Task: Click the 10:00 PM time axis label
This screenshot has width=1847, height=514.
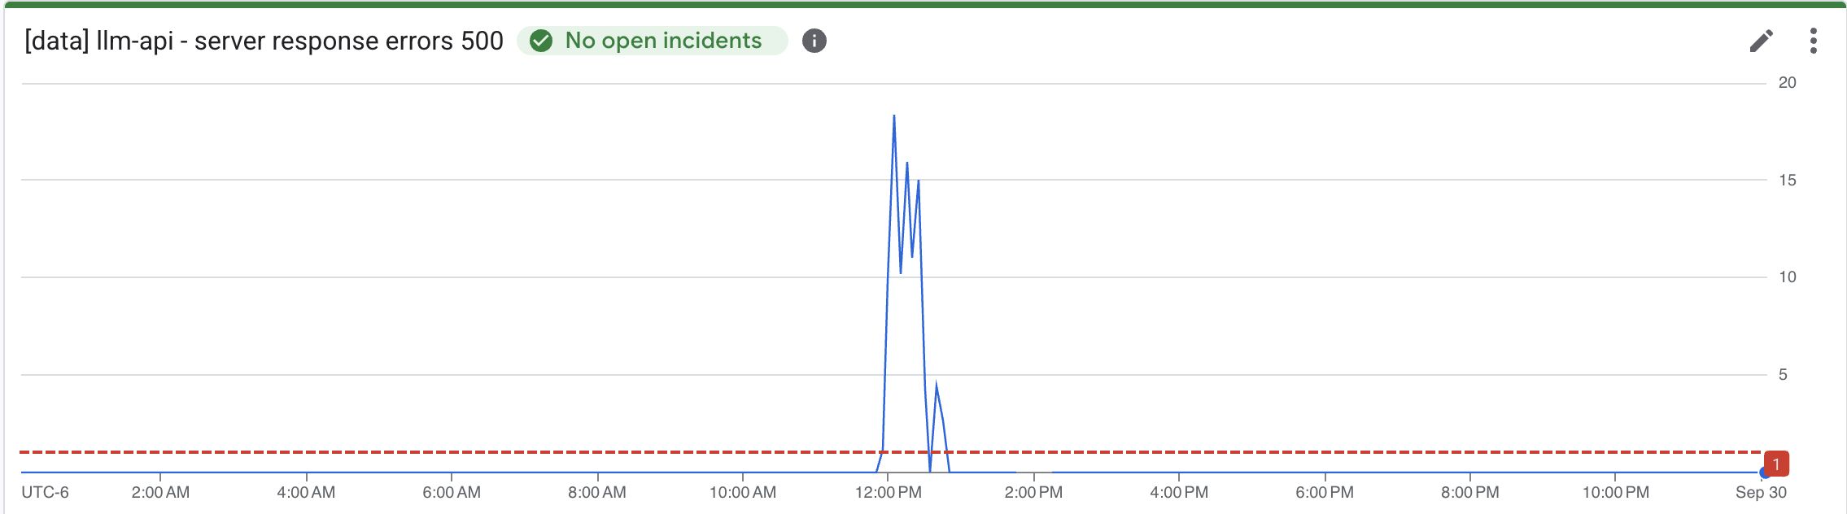Action: tap(1615, 493)
